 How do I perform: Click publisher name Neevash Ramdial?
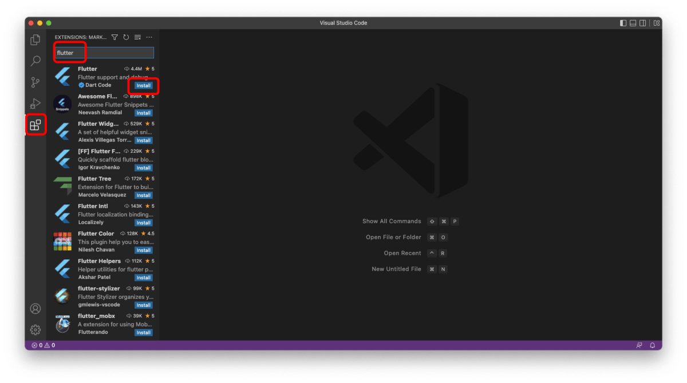click(100, 112)
